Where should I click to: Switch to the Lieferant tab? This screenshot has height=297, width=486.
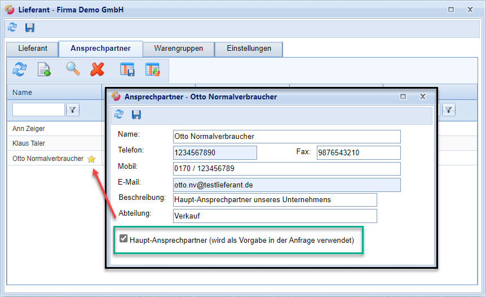33,49
